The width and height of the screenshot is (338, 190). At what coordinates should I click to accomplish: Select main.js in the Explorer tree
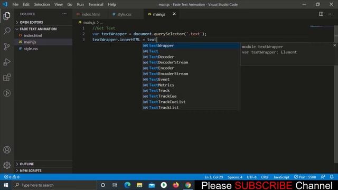point(43,42)
